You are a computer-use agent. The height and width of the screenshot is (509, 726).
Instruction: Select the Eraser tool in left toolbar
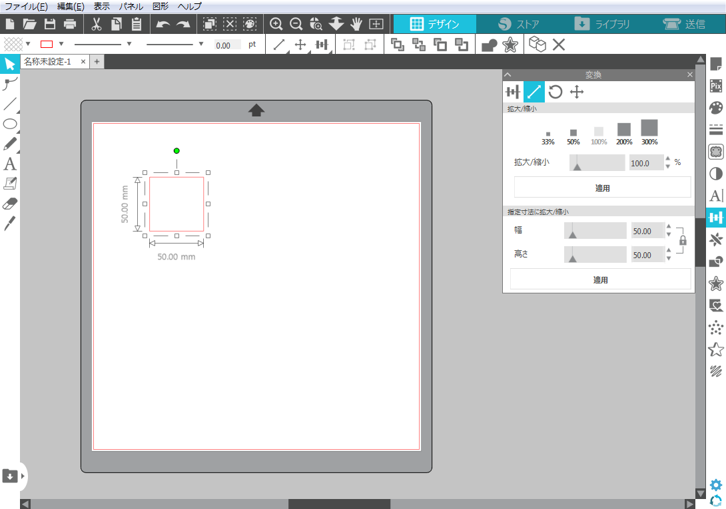pyautogui.click(x=10, y=203)
